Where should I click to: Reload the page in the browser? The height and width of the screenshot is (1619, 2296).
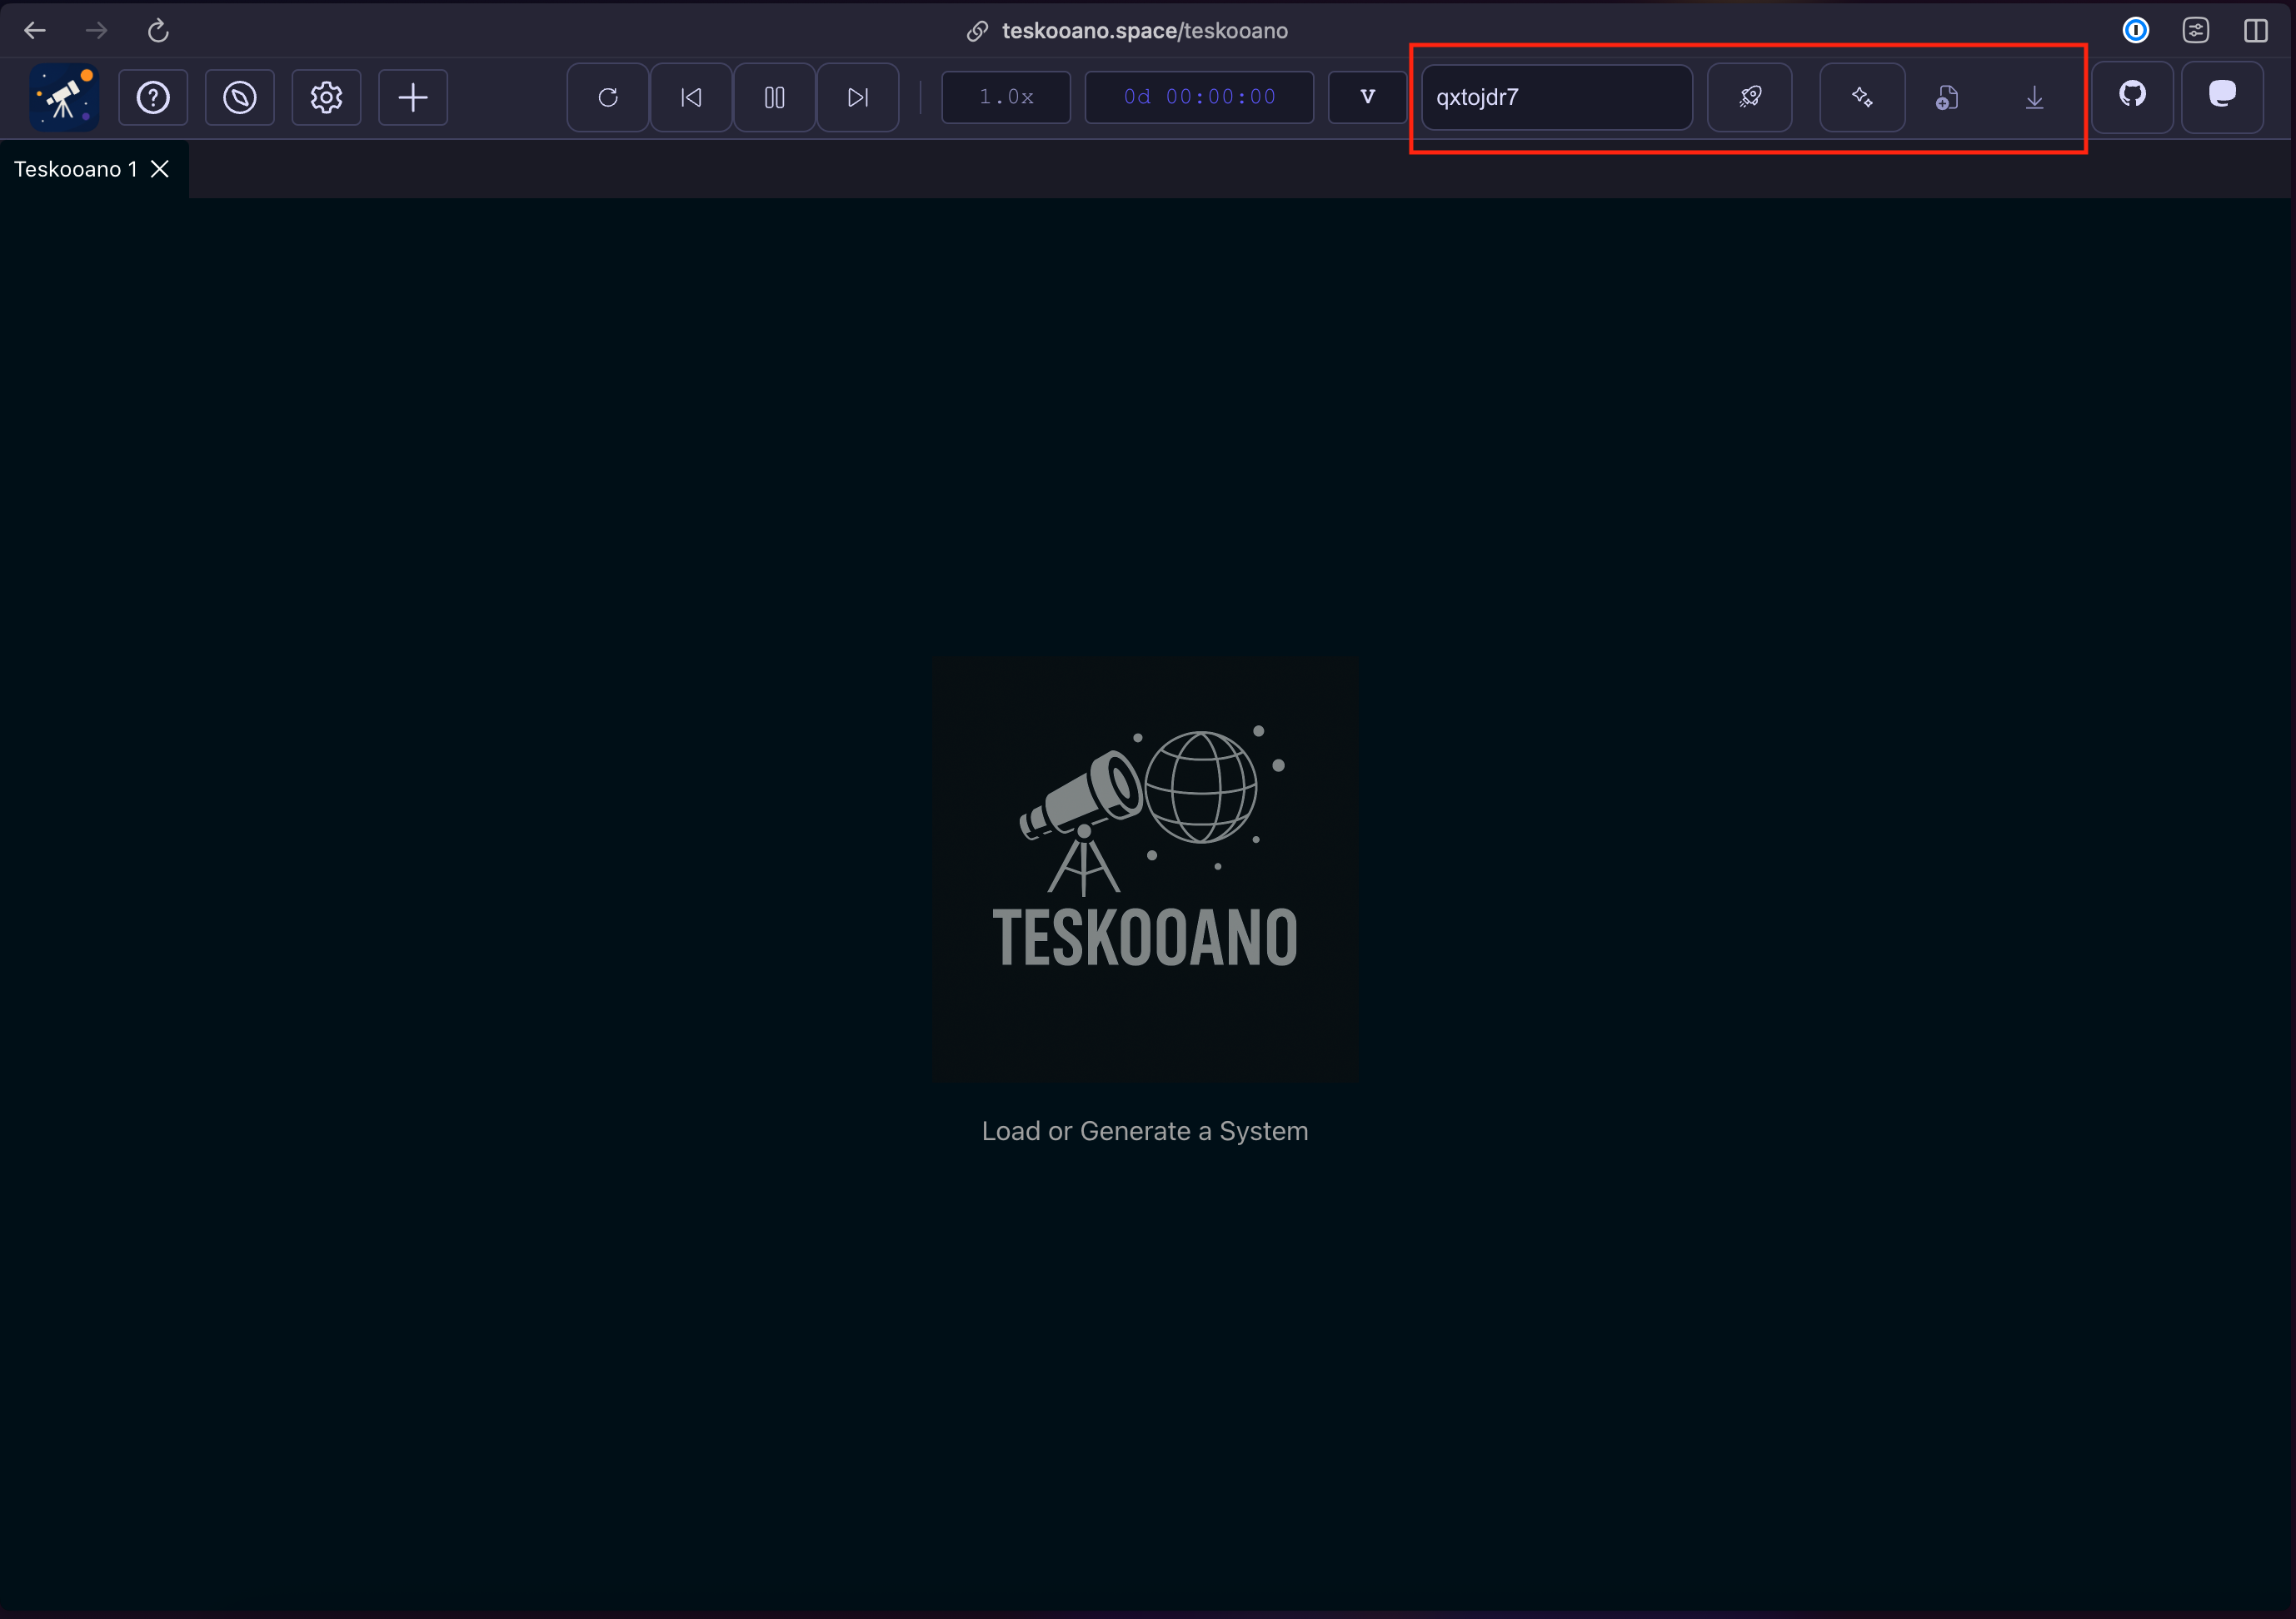[x=158, y=31]
